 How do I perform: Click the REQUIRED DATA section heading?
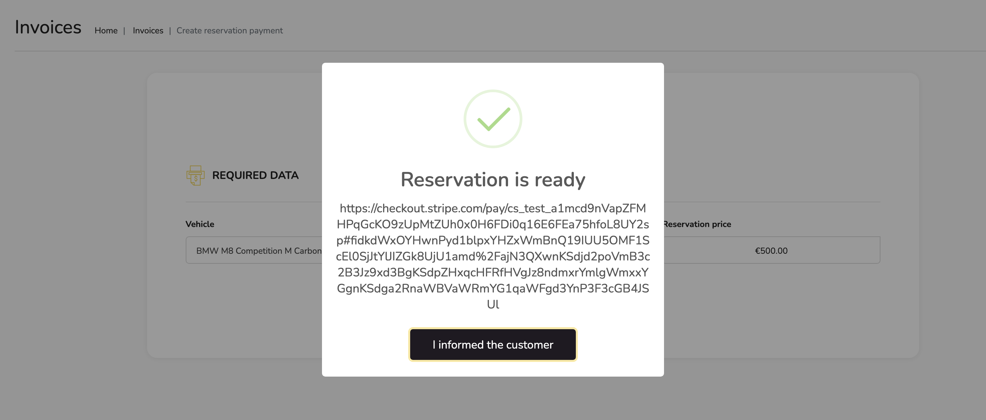tap(255, 175)
